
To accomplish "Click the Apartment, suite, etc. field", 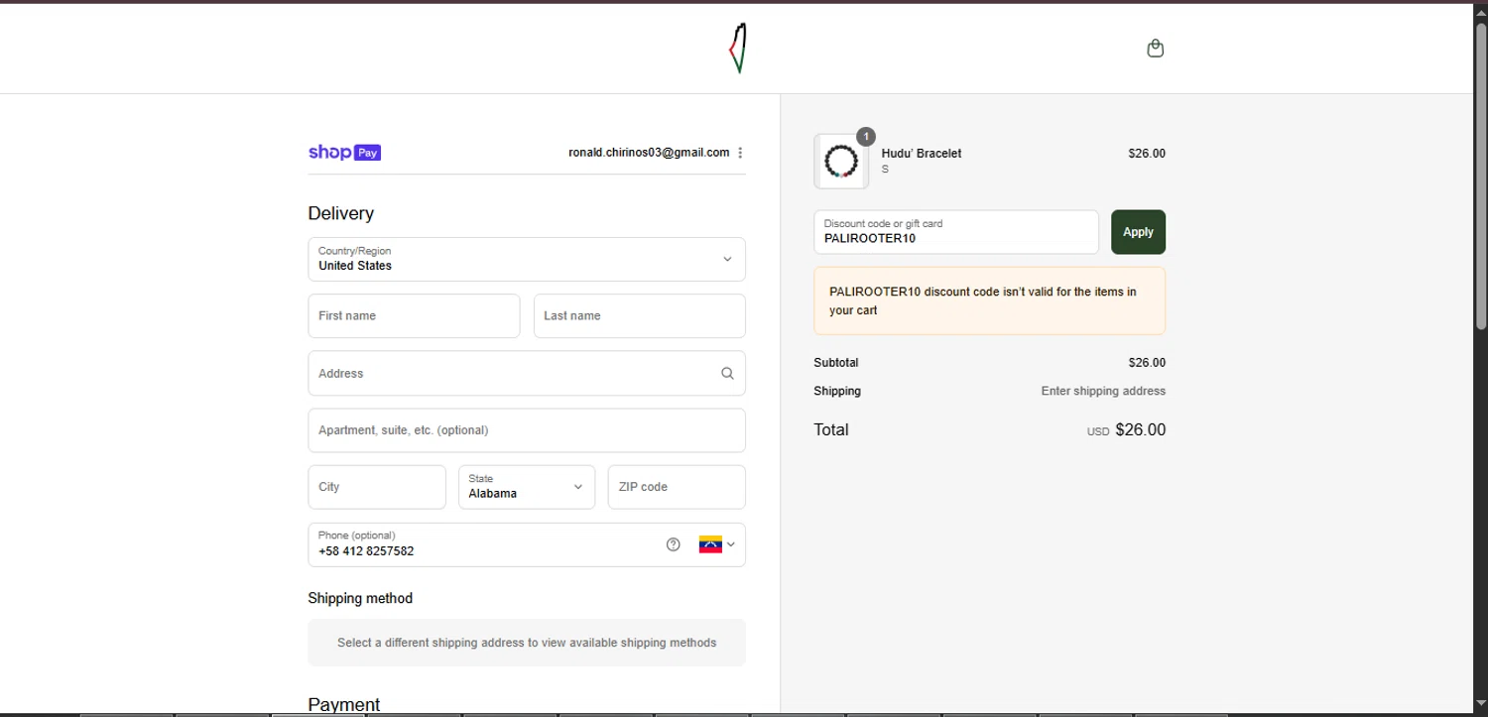I will pos(527,430).
